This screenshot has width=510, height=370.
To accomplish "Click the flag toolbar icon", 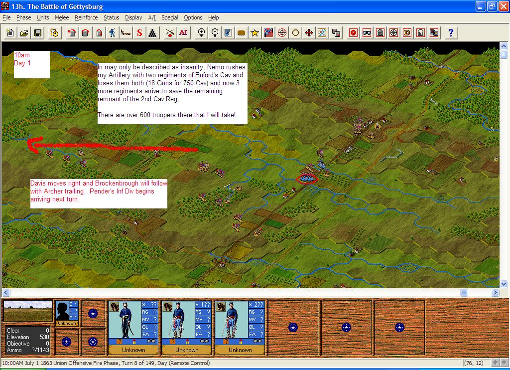I will (x=268, y=32).
